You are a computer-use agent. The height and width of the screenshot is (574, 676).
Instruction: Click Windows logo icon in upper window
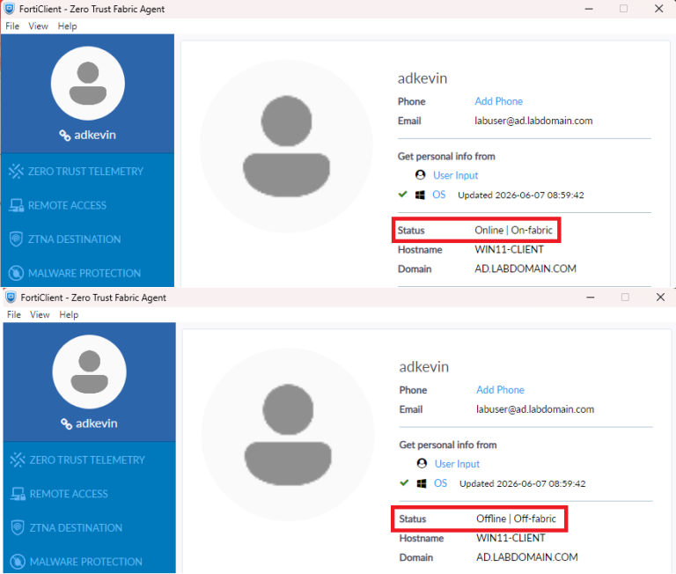pos(420,195)
